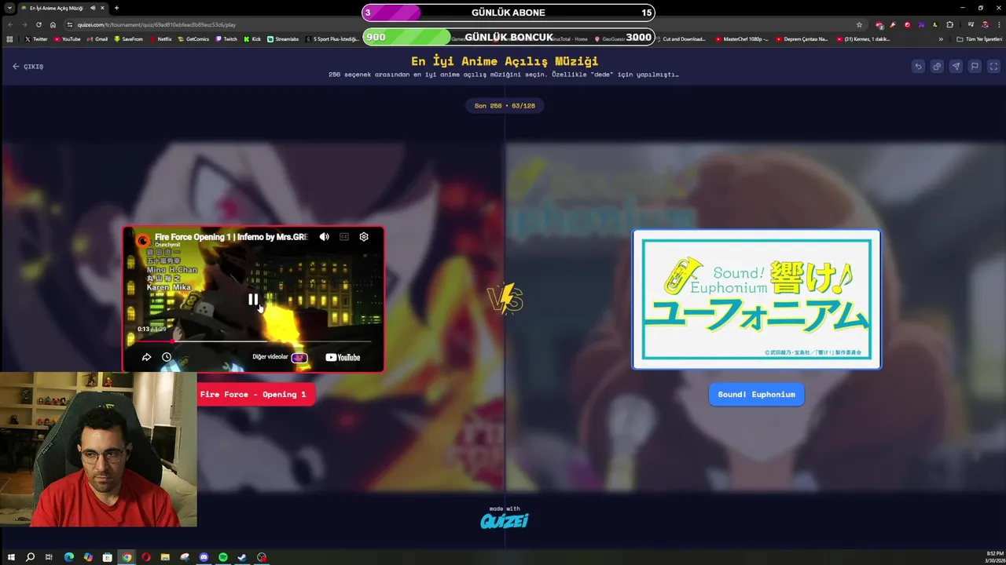Open the Cut and Download bookmark
This screenshot has width=1006, height=565.
coord(681,38)
